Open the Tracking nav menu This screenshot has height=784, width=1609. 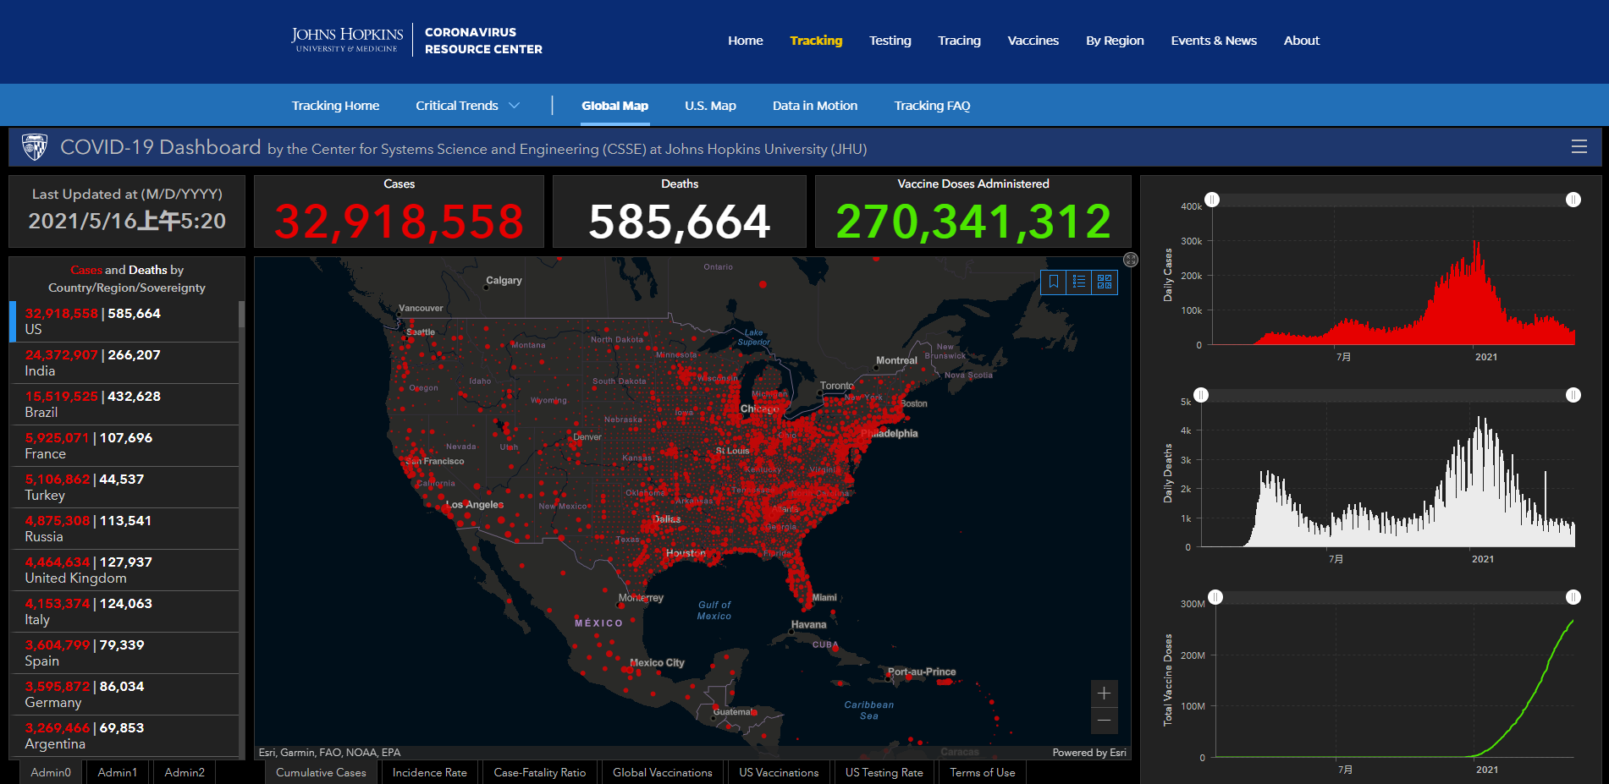coord(816,41)
